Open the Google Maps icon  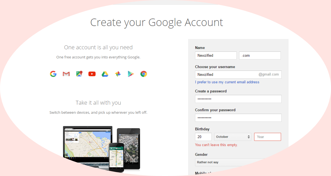tap(79, 74)
